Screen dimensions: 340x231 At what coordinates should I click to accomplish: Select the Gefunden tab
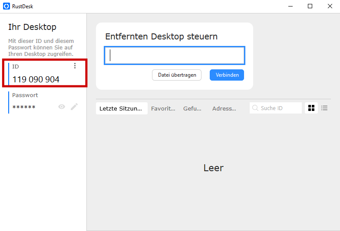tap(193, 109)
